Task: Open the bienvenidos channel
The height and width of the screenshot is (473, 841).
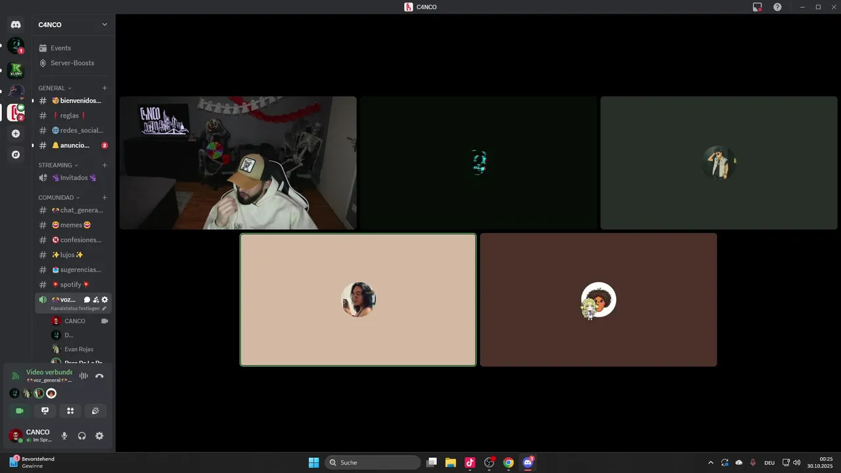Action: pos(74,101)
